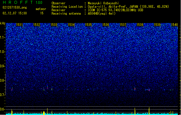Click the 0.9 kHz axis label

point(2,66)
